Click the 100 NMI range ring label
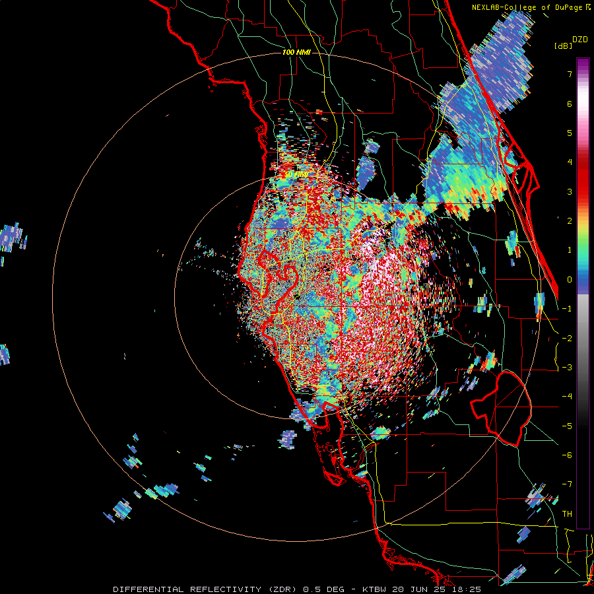Viewport: 594px width, 594px height. click(x=296, y=52)
